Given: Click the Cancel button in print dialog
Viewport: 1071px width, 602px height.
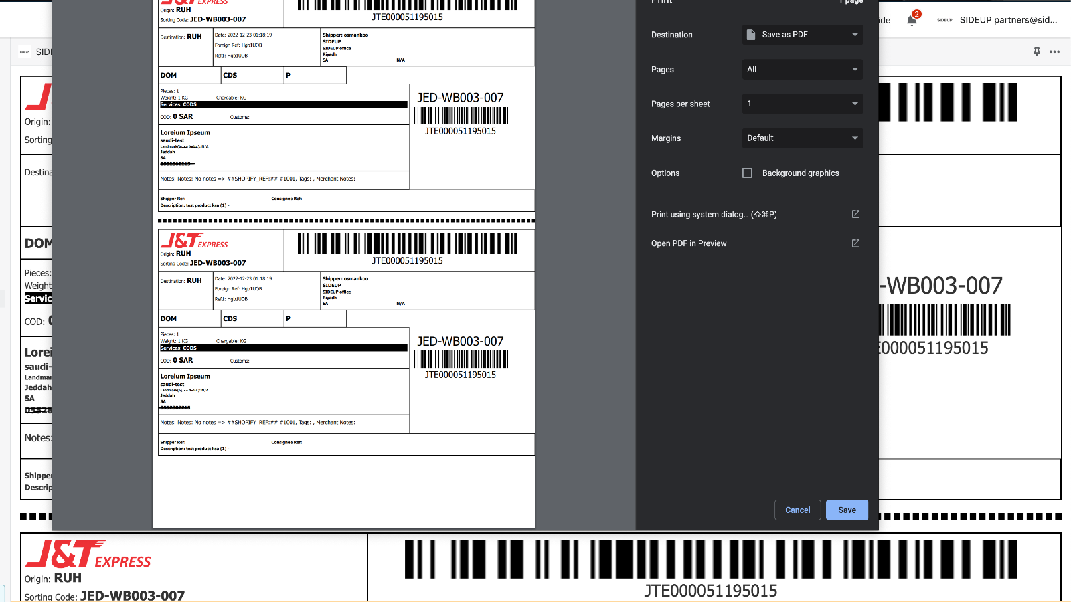Looking at the screenshot, I should [797, 510].
